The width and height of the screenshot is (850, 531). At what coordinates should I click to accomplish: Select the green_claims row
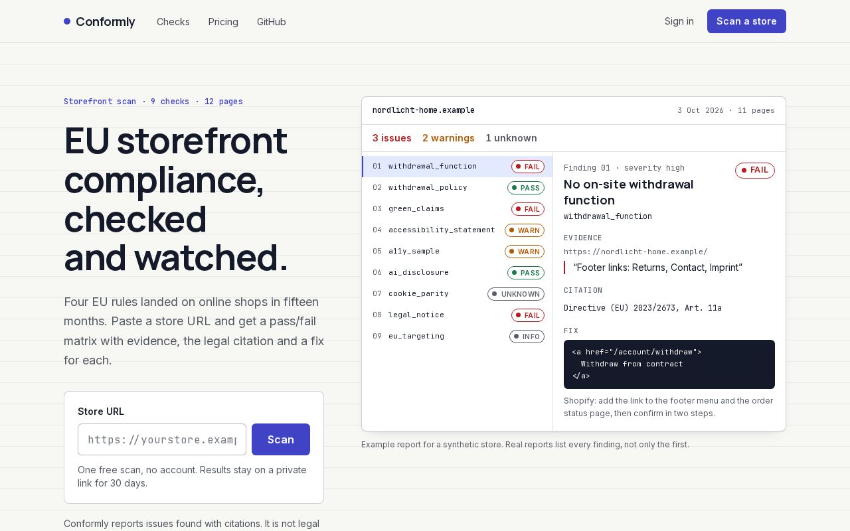pos(457,209)
